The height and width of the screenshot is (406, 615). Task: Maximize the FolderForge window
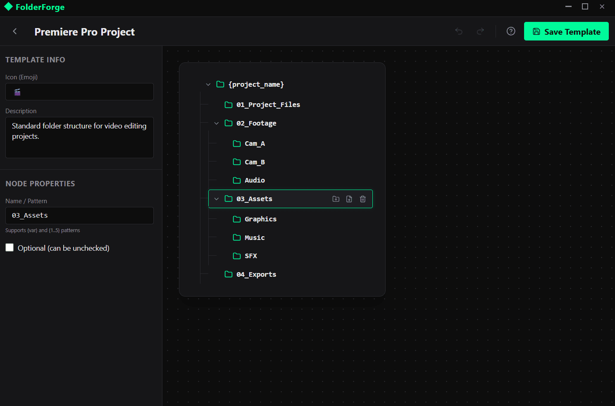tap(585, 7)
